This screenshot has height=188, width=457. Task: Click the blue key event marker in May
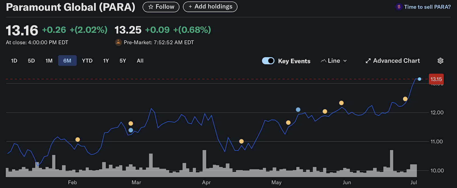(298, 110)
